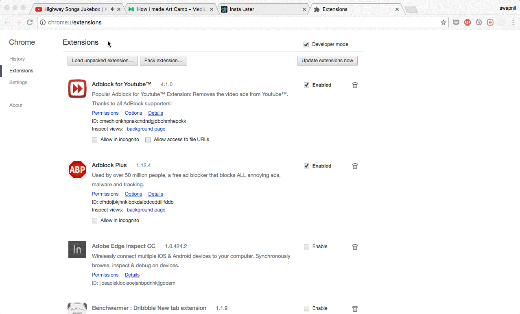Click the greyed-out extension icon next to Chrome menu
The image size is (520, 314).
point(502,22)
